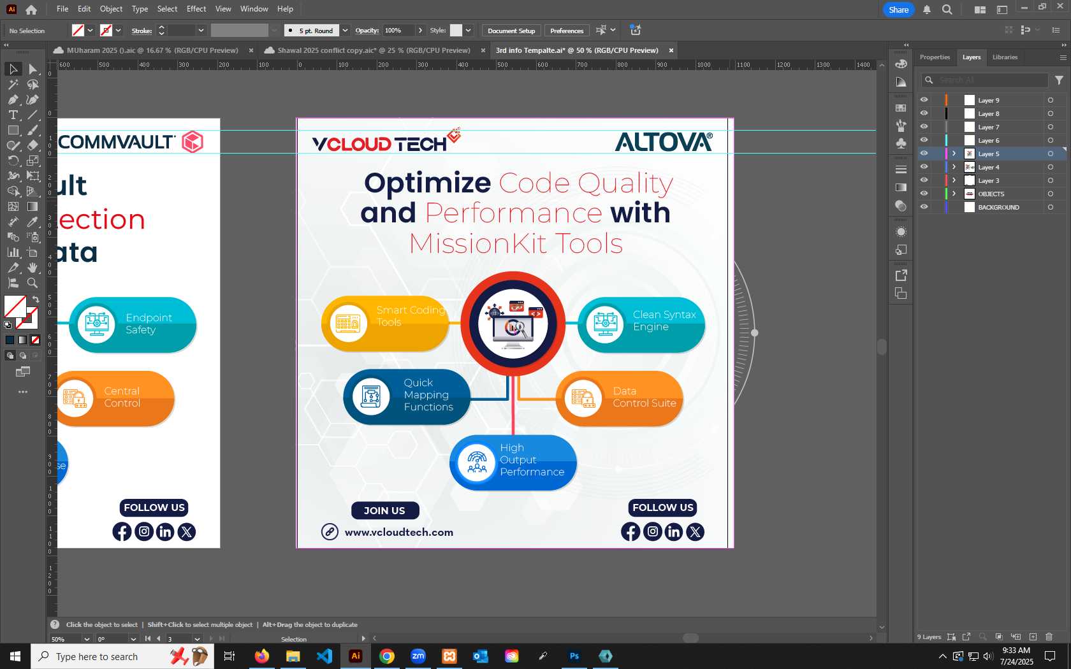1071x669 pixels.
Task: Select the Direct Selection tool
Action: tap(33, 69)
